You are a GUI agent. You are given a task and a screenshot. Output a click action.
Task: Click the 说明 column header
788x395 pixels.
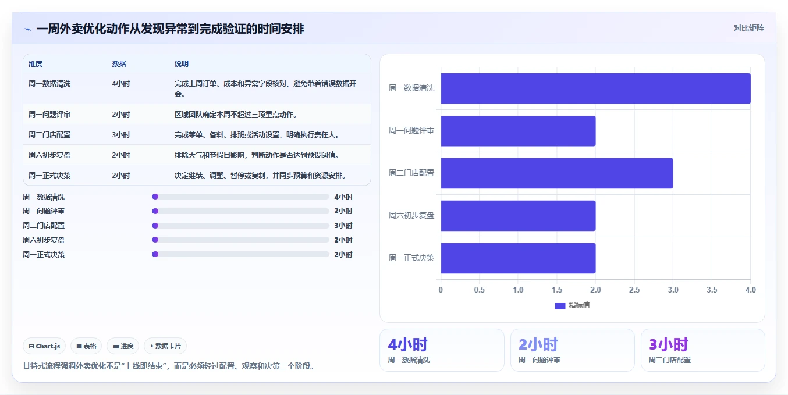pyautogui.click(x=182, y=64)
